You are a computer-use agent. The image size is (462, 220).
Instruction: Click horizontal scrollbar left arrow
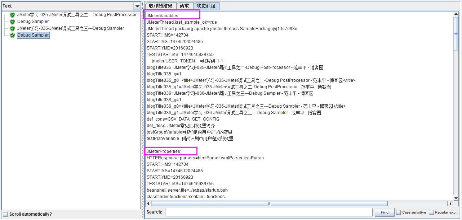(148, 203)
